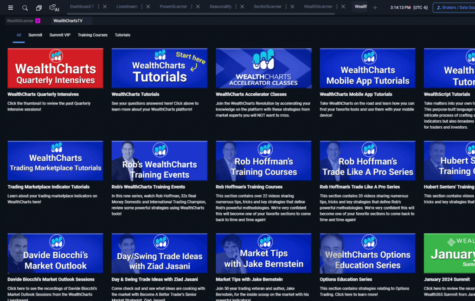This screenshot has height=301, width=475.
Task: Switch to the Livestream tab
Action: point(127,7)
